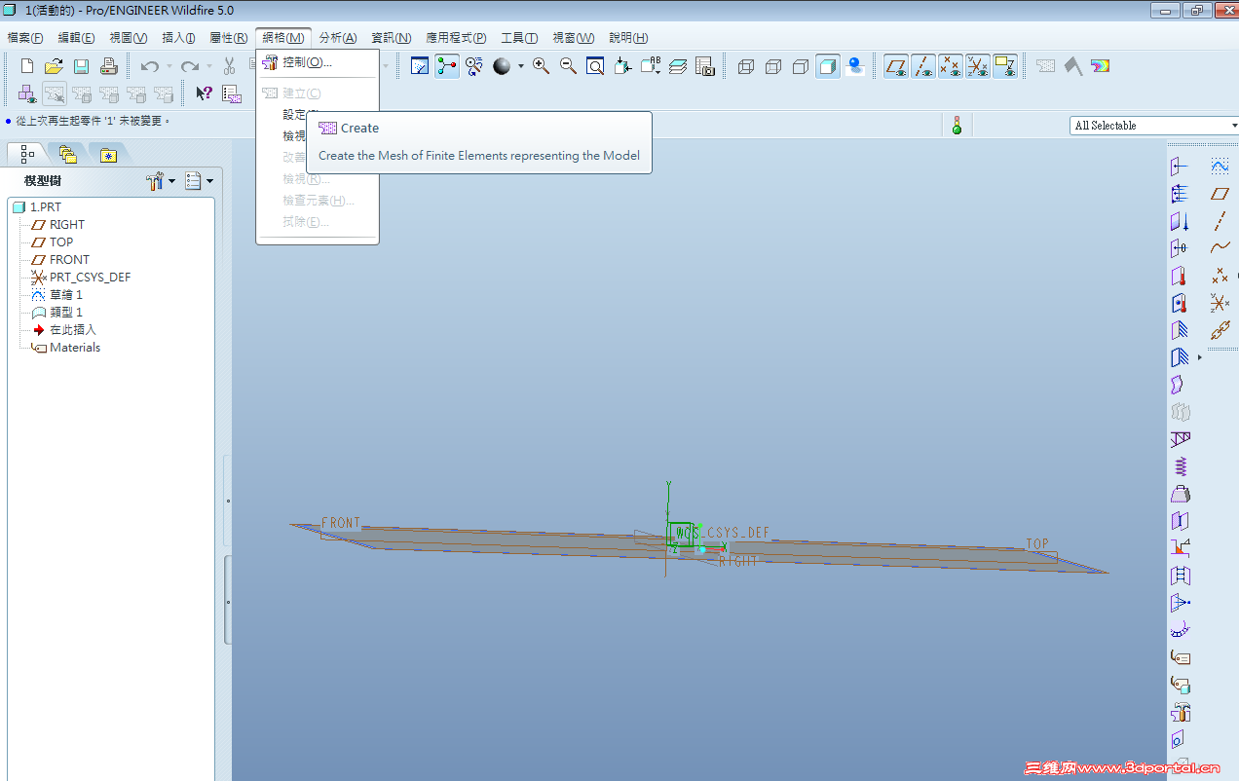Screen dimensions: 1239x781
Task: Click the context-sensitive help pointer icon
Action: click(x=204, y=93)
